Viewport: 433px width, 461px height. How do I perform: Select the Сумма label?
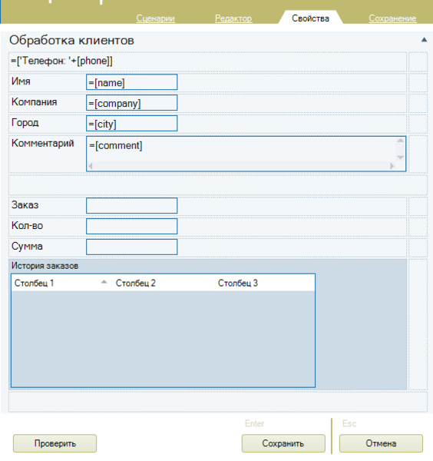click(27, 247)
